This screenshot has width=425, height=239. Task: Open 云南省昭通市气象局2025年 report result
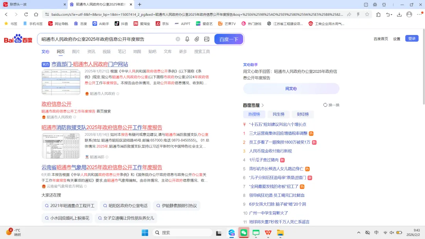click(102, 167)
